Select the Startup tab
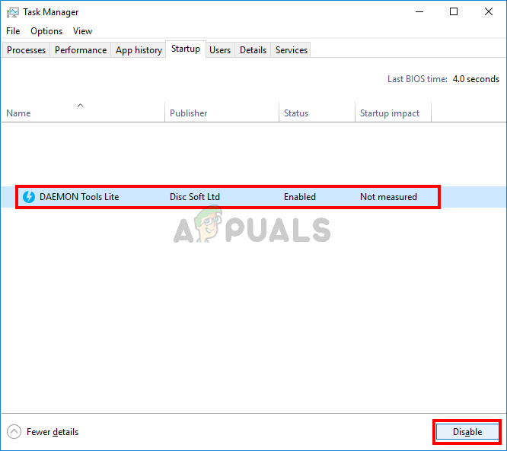The width and height of the screenshot is (507, 451). 186,49
